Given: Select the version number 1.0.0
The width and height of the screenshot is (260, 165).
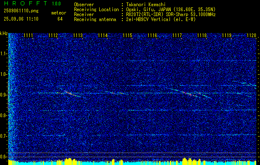Looking at the screenshot, I should click(x=56, y=4).
